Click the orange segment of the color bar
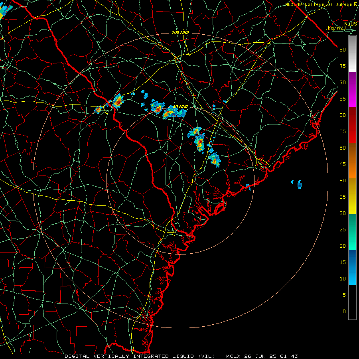Image resolution: width=359 pixels, height=359 pixels. click(x=352, y=161)
